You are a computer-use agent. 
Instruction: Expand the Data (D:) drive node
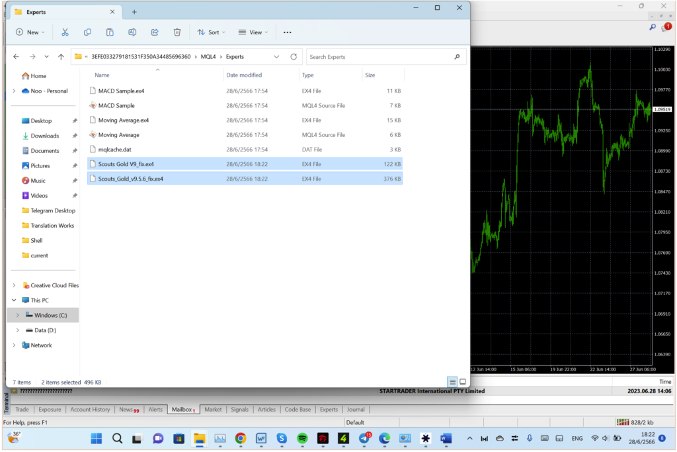tap(18, 330)
